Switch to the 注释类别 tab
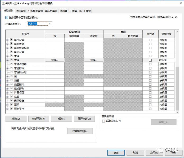This screenshot has height=158, width=184. (21, 11)
